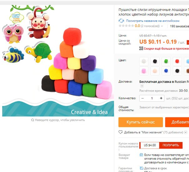Viewport: 189px width, 172px height.
Task: Choose the pink color swatch
Action: (144, 71)
